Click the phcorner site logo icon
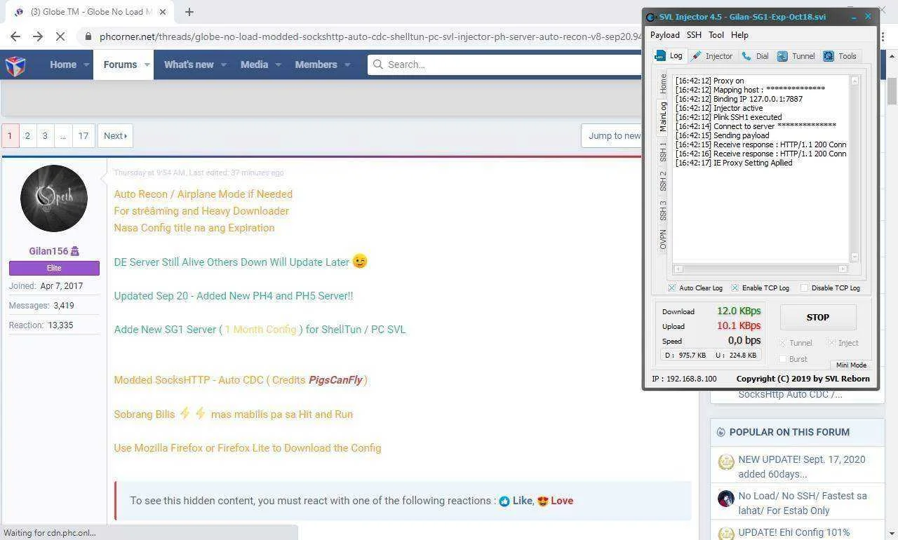 (15, 65)
